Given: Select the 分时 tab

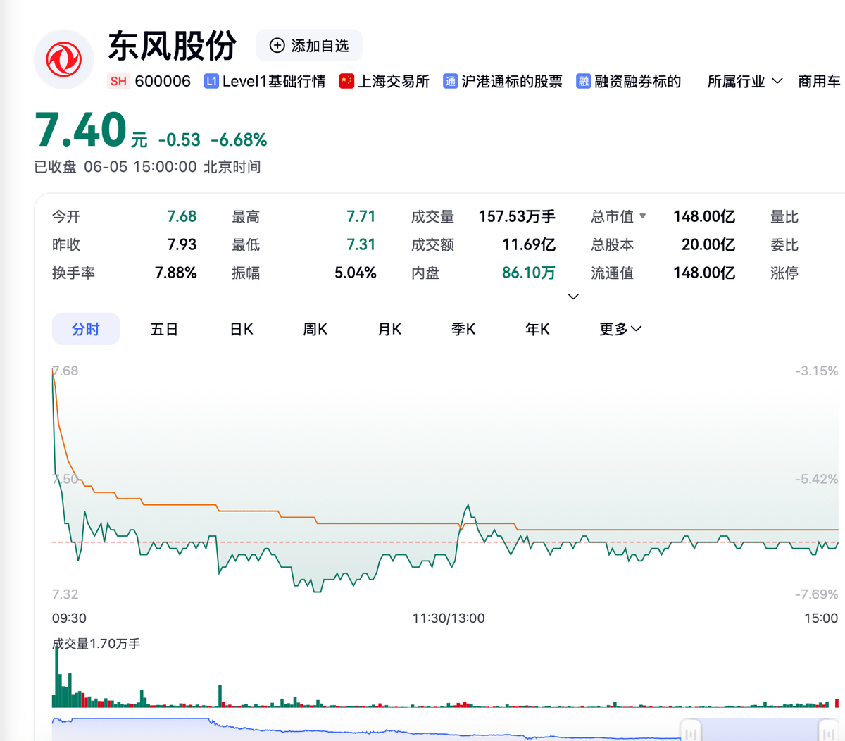Looking at the screenshot, I should coord(86,329).
